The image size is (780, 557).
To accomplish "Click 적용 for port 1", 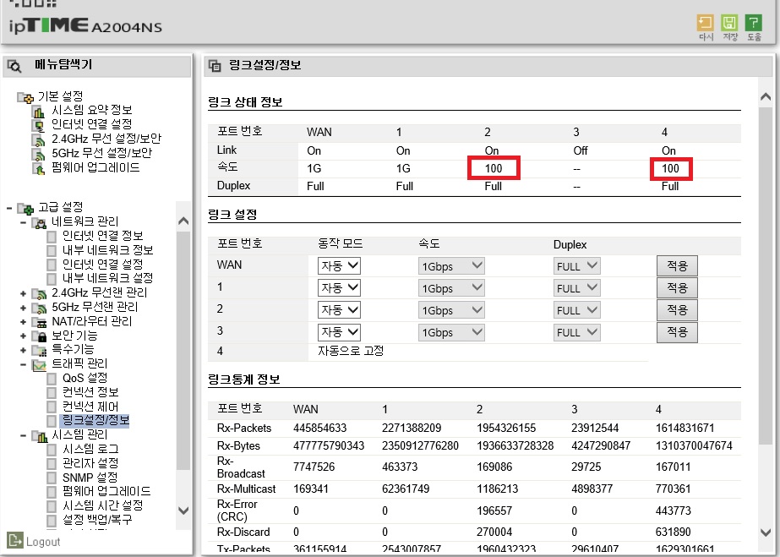I will pyautogui.click(x=677, y=288).
